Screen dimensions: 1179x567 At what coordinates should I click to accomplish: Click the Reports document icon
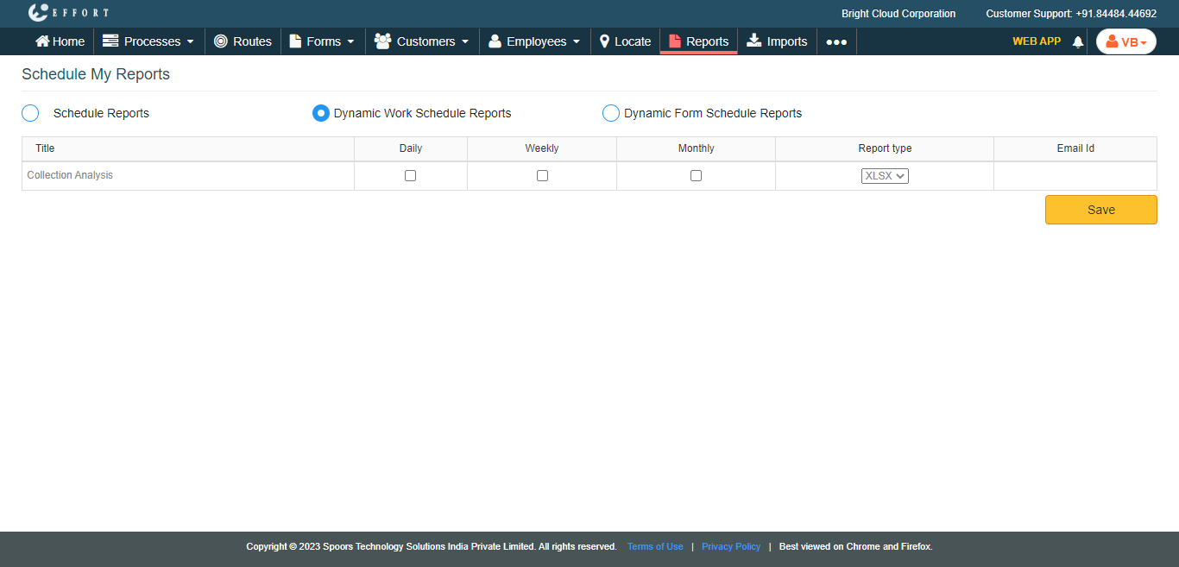click(x=675, y=41)
